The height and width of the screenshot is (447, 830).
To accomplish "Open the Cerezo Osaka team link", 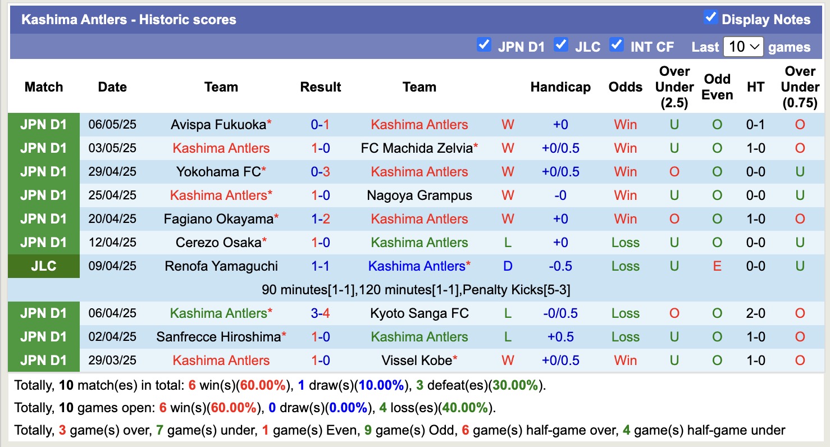I will pyautogui.click(x=218, y=243).
